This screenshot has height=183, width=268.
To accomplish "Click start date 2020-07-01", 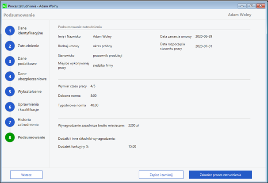I will click(204, 46).
